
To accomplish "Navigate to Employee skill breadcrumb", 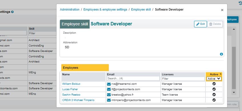I will coord(141,9).
